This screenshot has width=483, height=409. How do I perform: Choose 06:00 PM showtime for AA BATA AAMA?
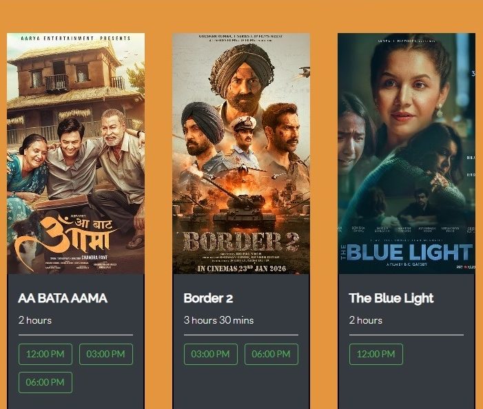click(x=45, y=383)
